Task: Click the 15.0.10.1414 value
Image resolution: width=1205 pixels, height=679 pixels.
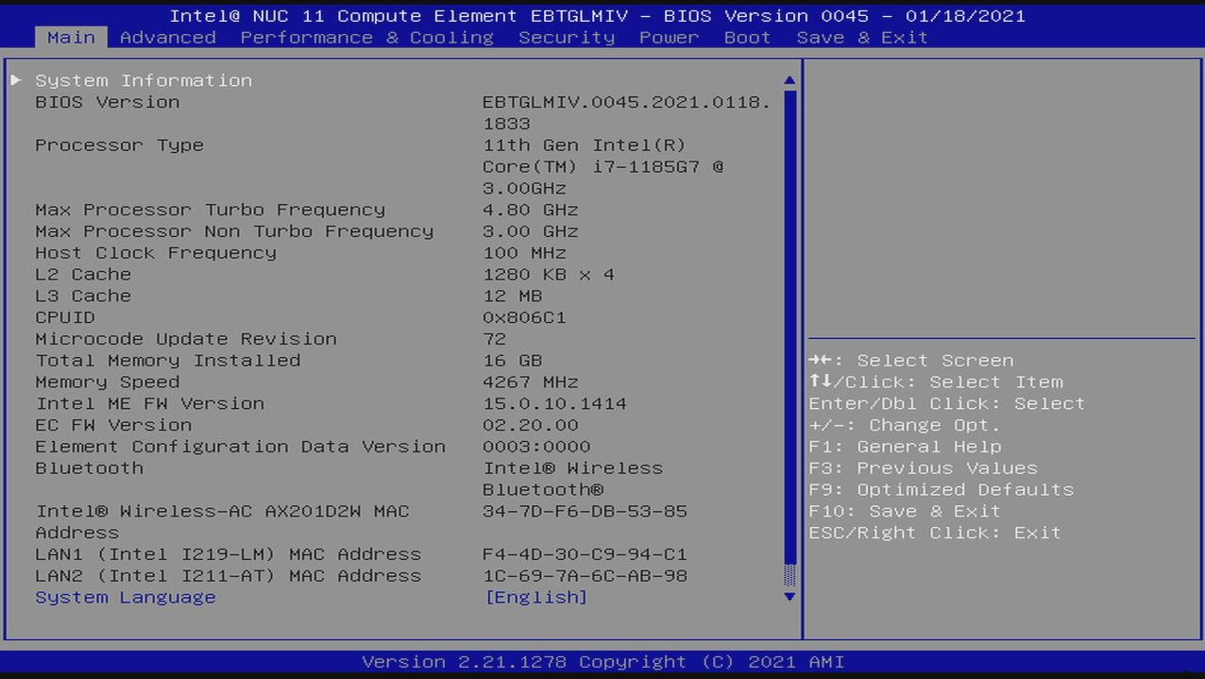Action: click(x=554, y=404)
